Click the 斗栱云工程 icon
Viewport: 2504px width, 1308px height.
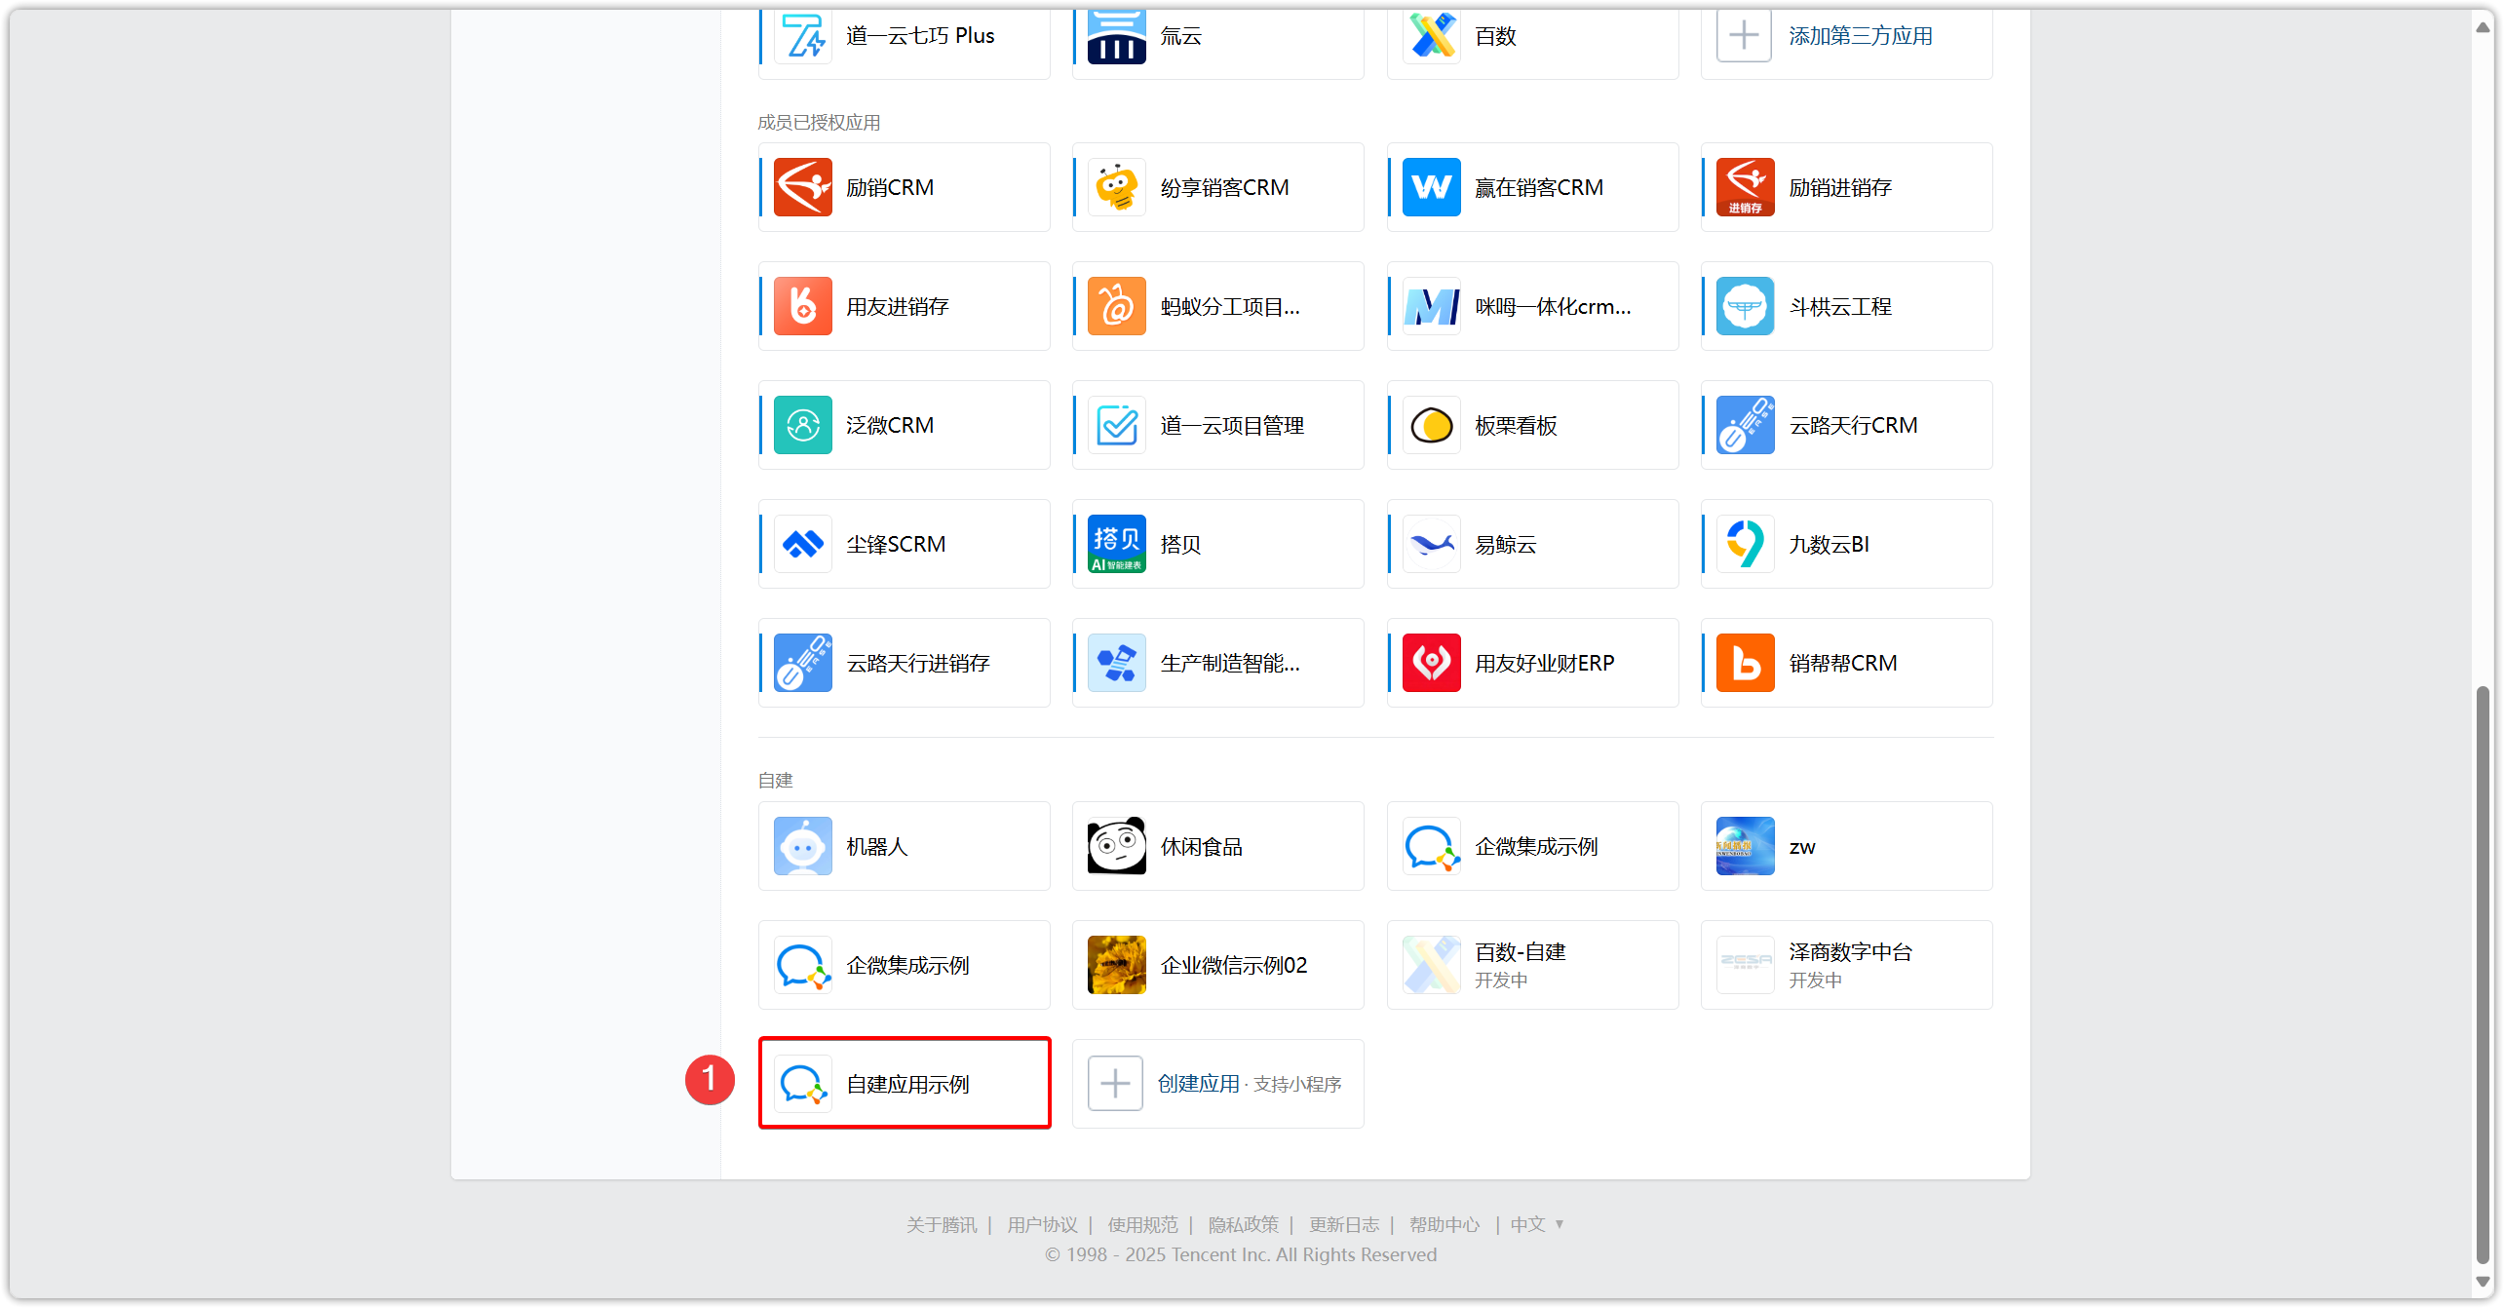1745,306
